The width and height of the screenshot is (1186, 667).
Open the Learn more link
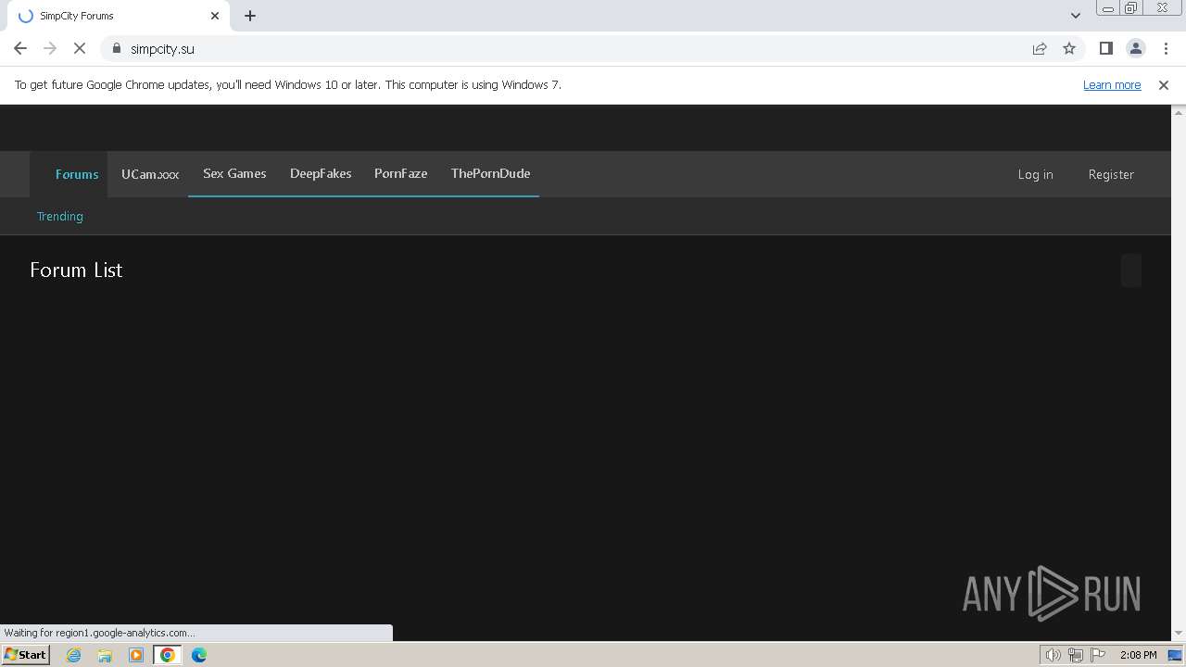[x=1112, y=84]
